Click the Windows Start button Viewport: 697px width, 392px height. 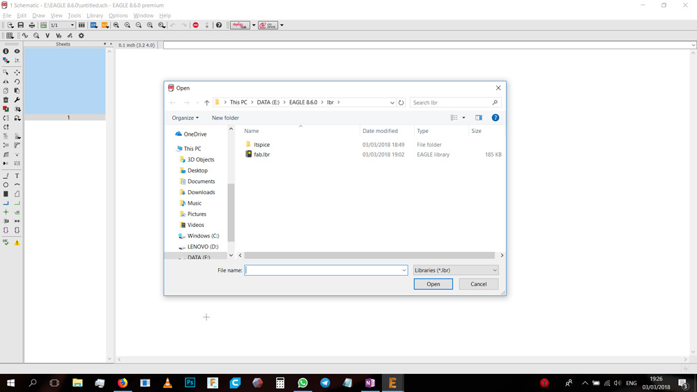(x=10, y=383)
